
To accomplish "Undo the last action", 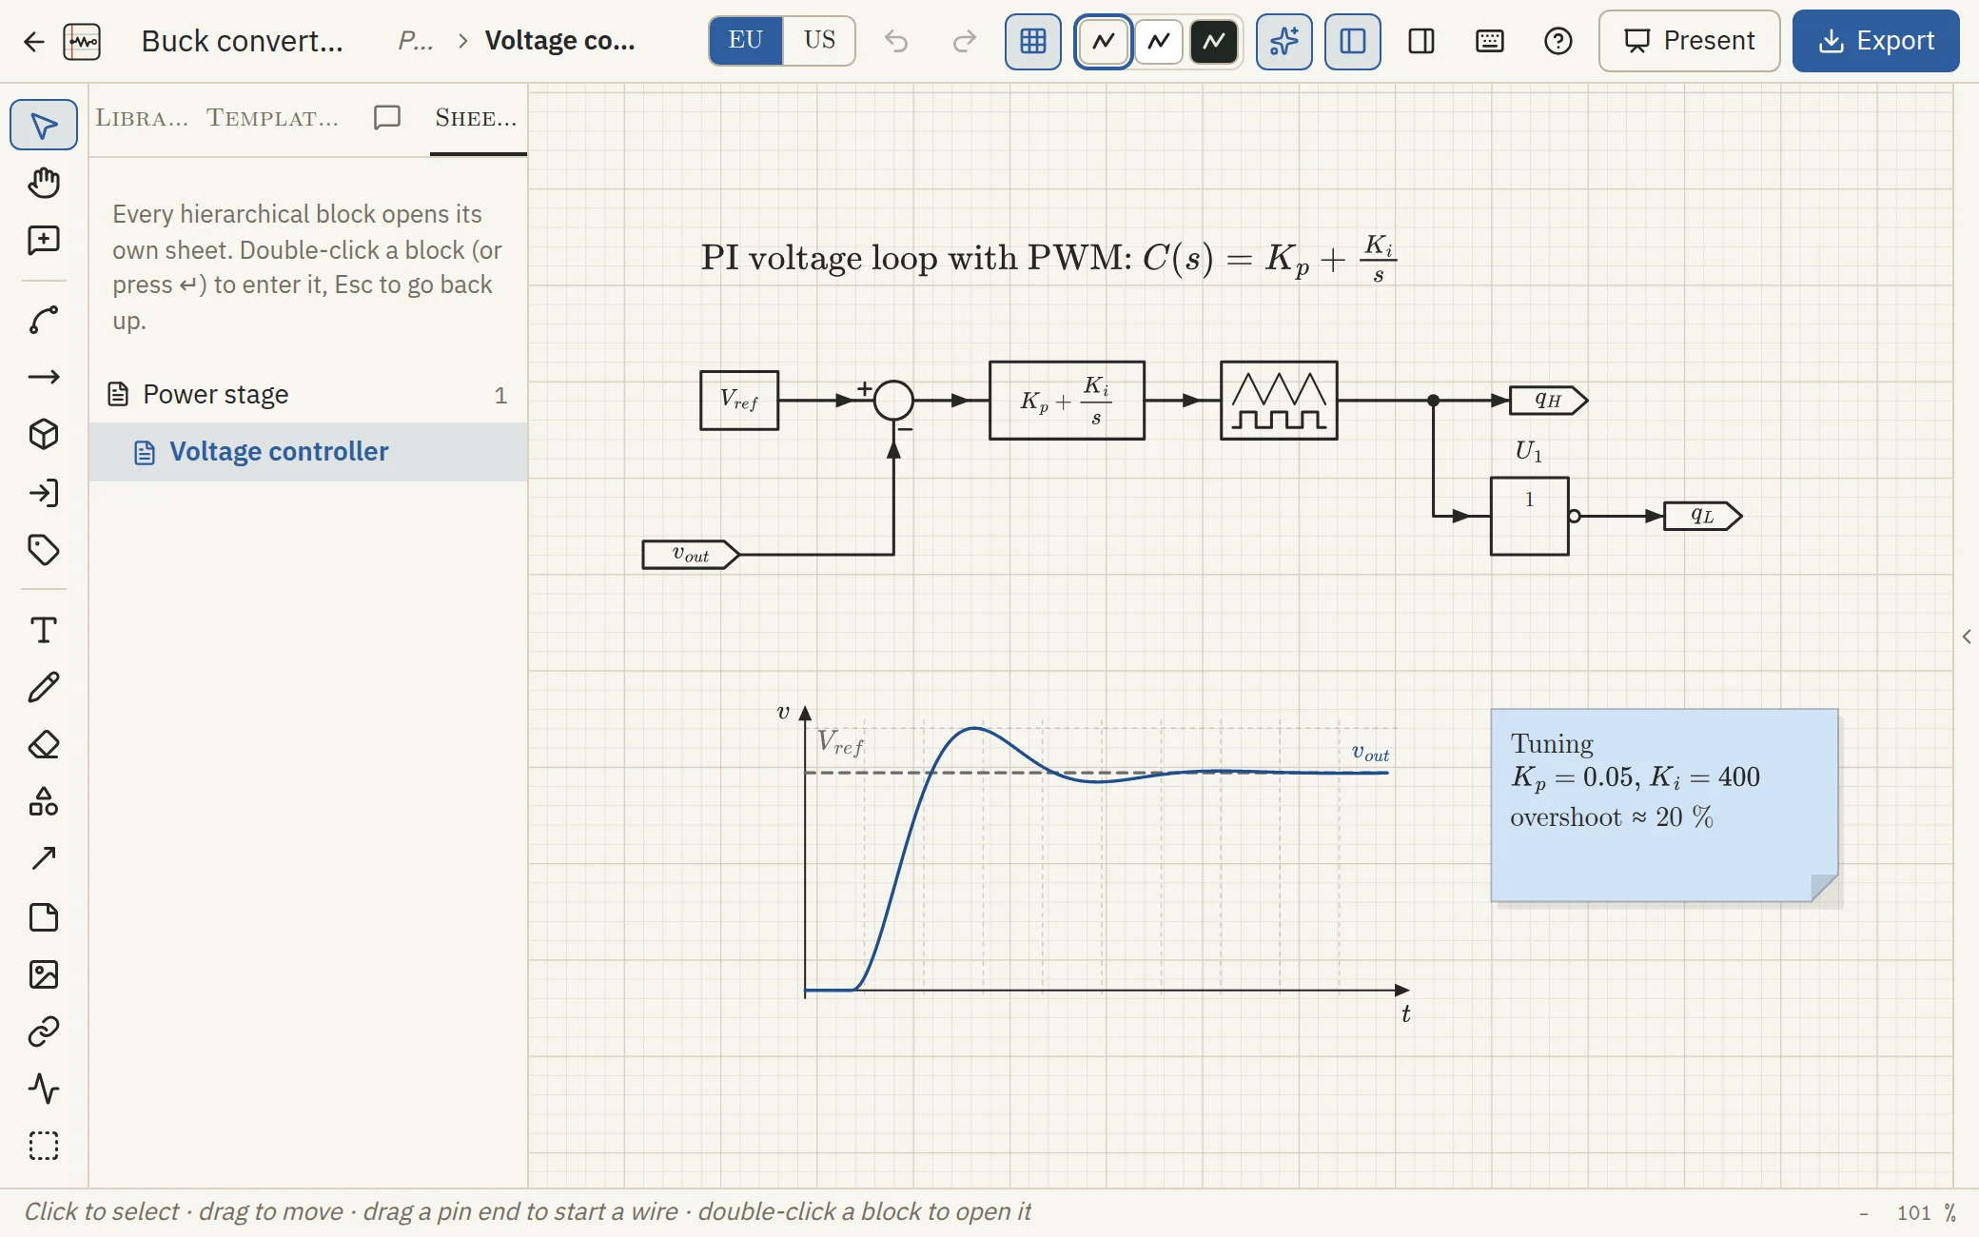I will 895,41.
